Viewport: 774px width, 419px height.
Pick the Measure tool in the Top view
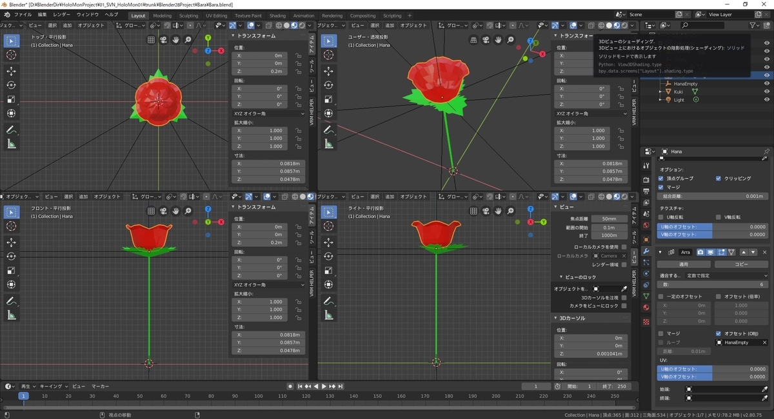[x=12, y=144]
